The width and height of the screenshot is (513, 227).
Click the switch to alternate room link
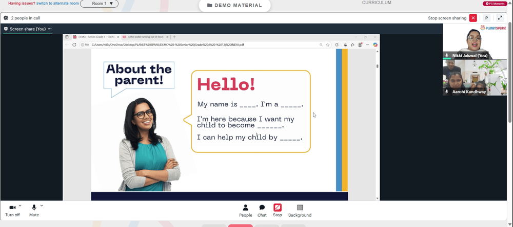coord(57,3)
